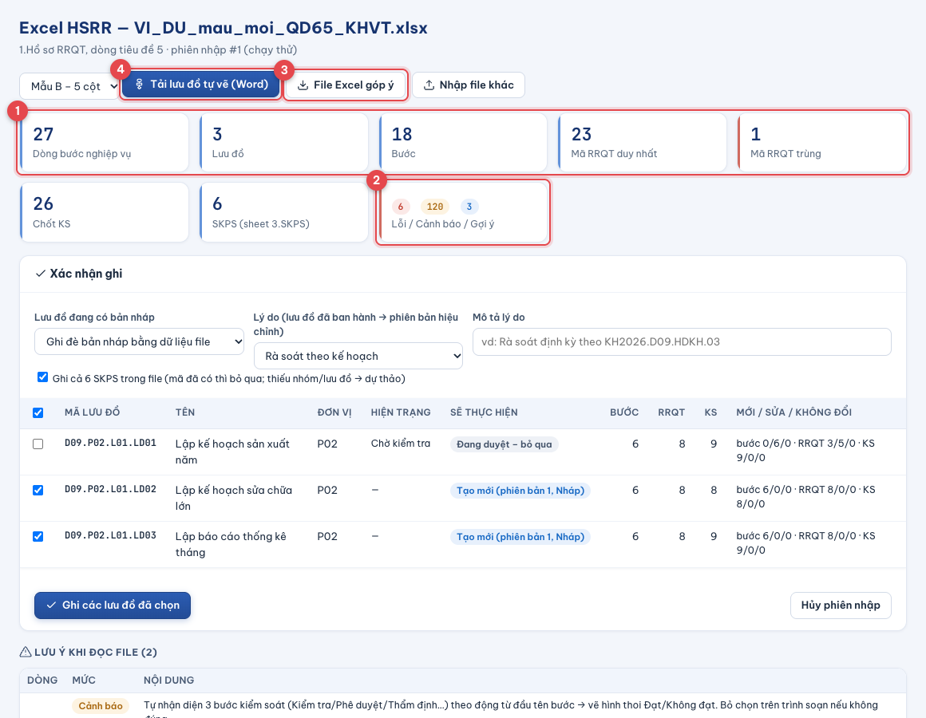Screen dimensions: 926x718
Task: Toggle the Ghi cả 6 SKPS trong file checkbox
Action: click(x=42, y=377)
